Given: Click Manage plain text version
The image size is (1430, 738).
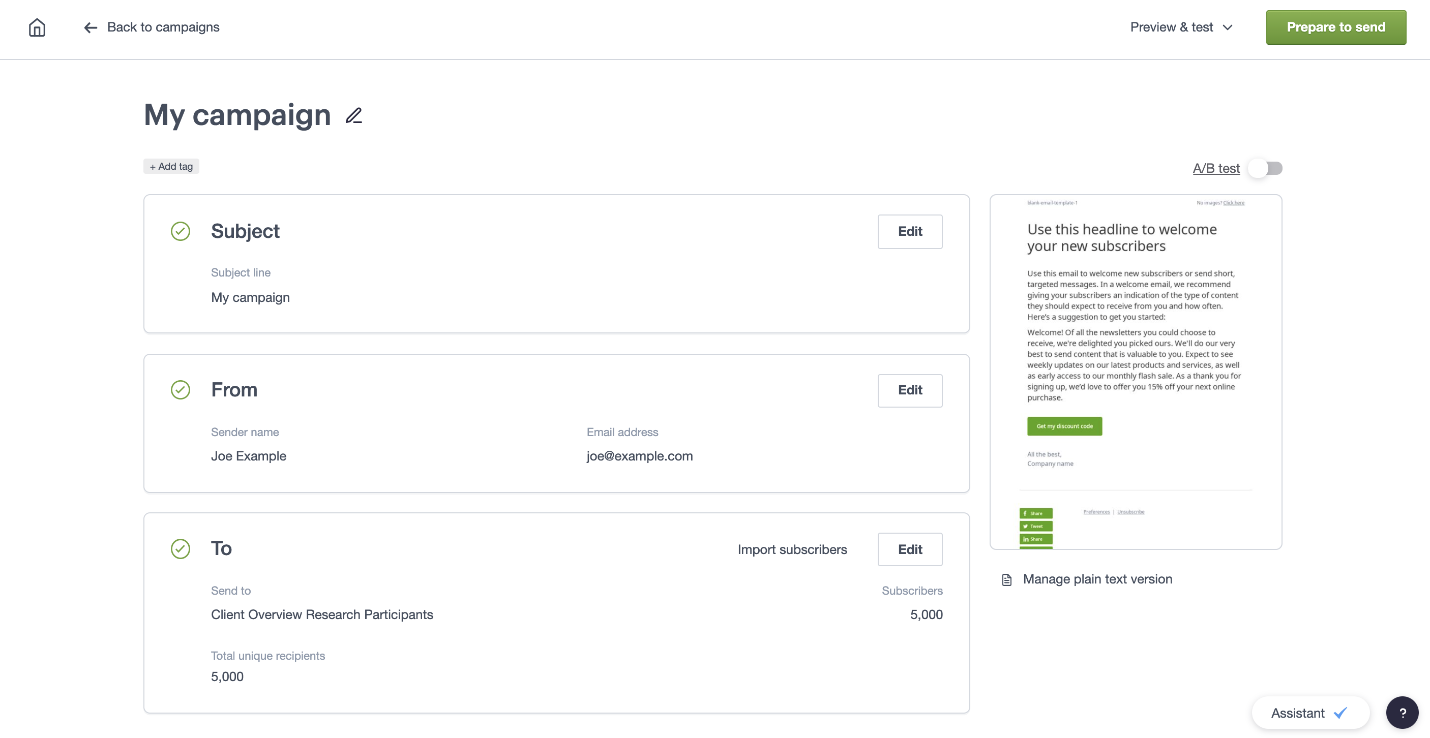Looking at the screenshot, I should click(x=1097, y=579).
